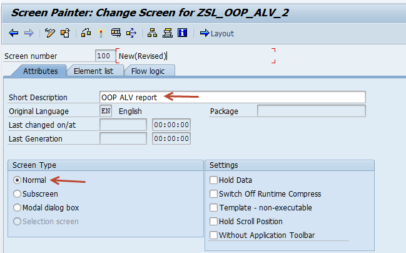Select the Normal screen type
Screen dimensions: 406x253
pyautogui.click(x=18, y=180)
